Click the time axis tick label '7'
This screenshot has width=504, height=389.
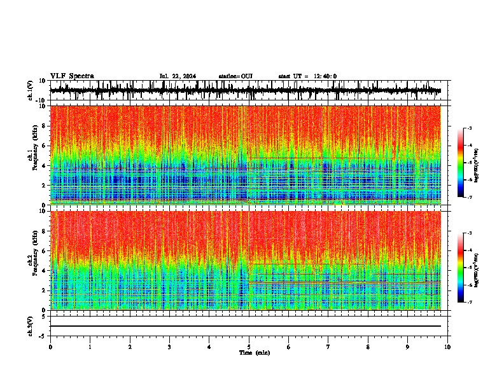tap(328, 347)
